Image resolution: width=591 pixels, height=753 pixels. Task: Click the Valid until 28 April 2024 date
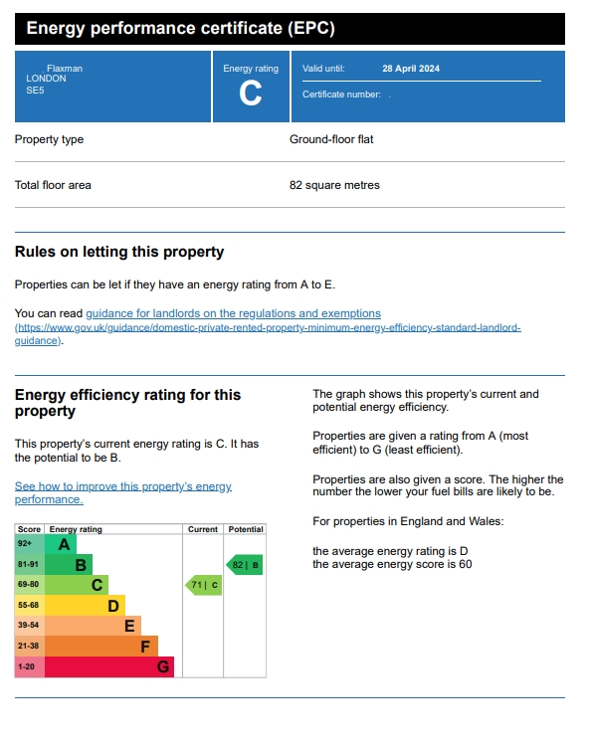click(x=411, y=69)
